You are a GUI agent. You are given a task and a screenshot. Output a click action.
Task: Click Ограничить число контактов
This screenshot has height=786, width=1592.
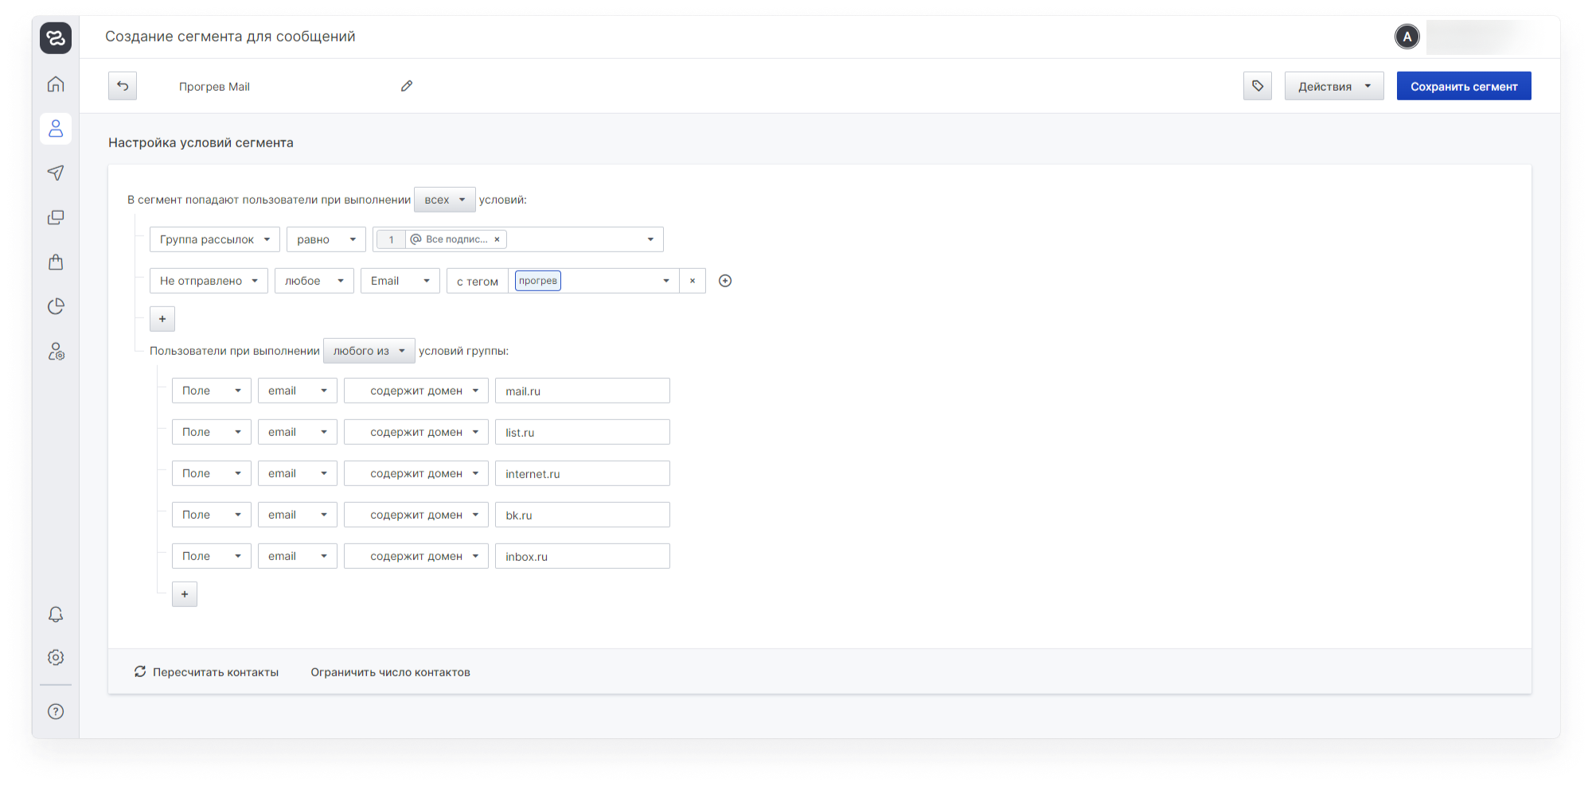[390, 672]
